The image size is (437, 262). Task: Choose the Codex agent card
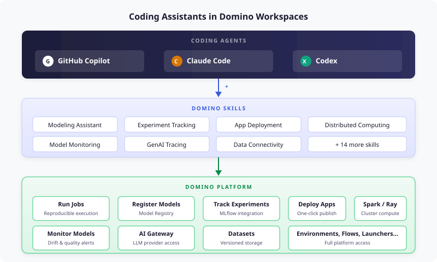347,61
